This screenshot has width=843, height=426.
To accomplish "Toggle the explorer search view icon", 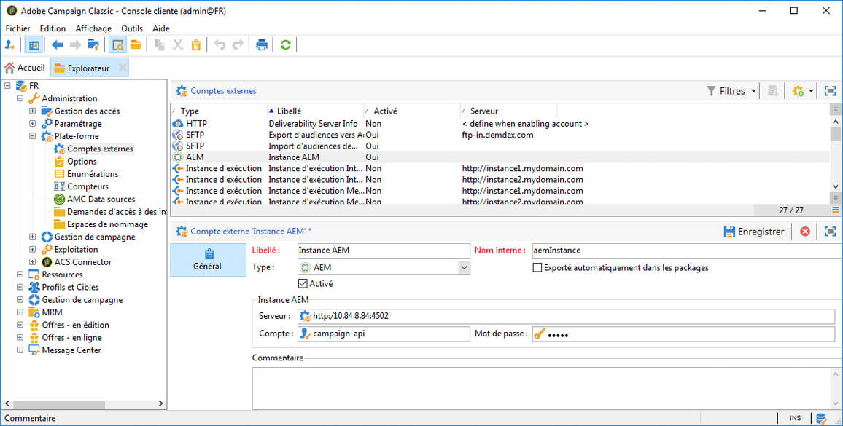I will [x=117, y=45].
